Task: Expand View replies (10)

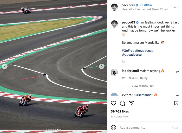Action: [x=142, y=86]
